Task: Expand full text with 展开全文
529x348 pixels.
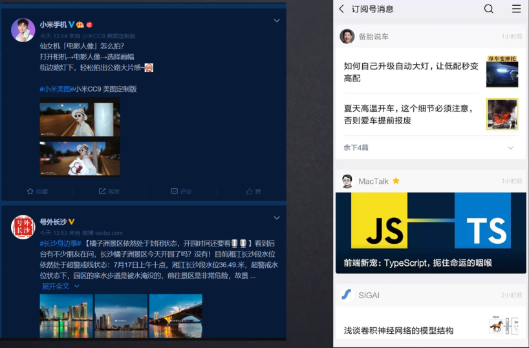Action: (61, 287)
